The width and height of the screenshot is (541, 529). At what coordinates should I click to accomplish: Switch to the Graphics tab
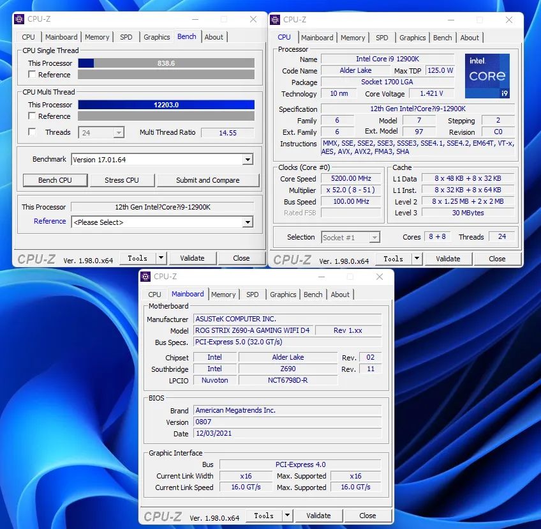(x=157, y=37)
